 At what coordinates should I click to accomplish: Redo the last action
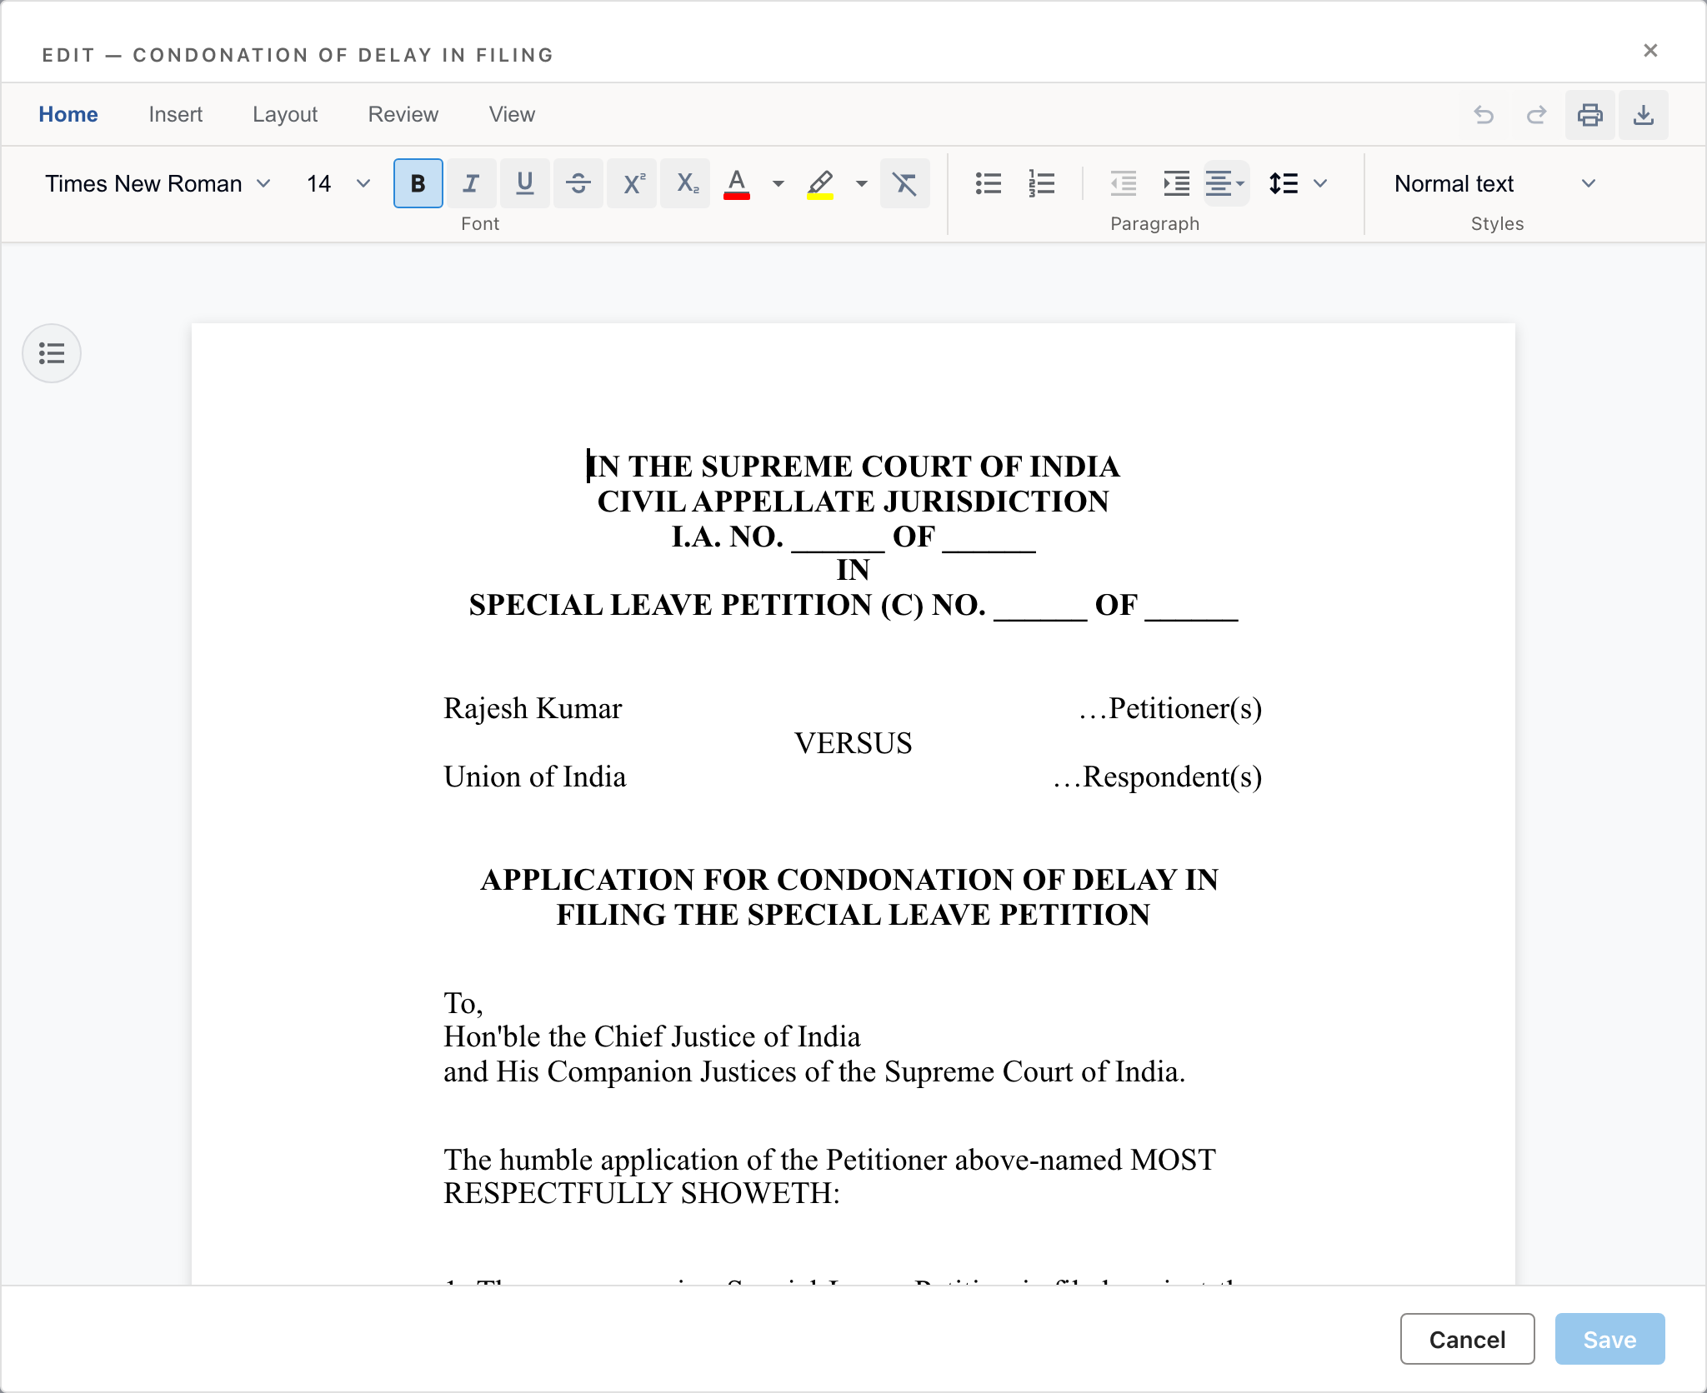tap(1536, 115)
